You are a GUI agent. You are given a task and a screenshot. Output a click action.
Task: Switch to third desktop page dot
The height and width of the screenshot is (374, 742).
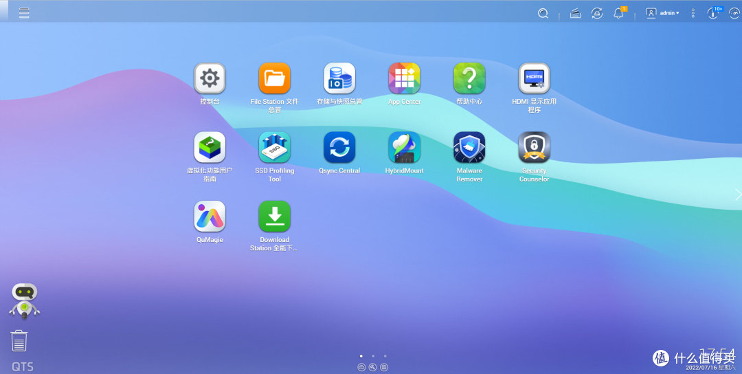385,355
